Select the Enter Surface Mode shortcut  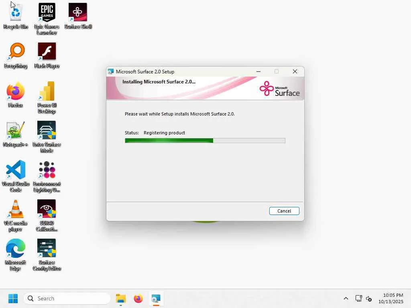47,137
